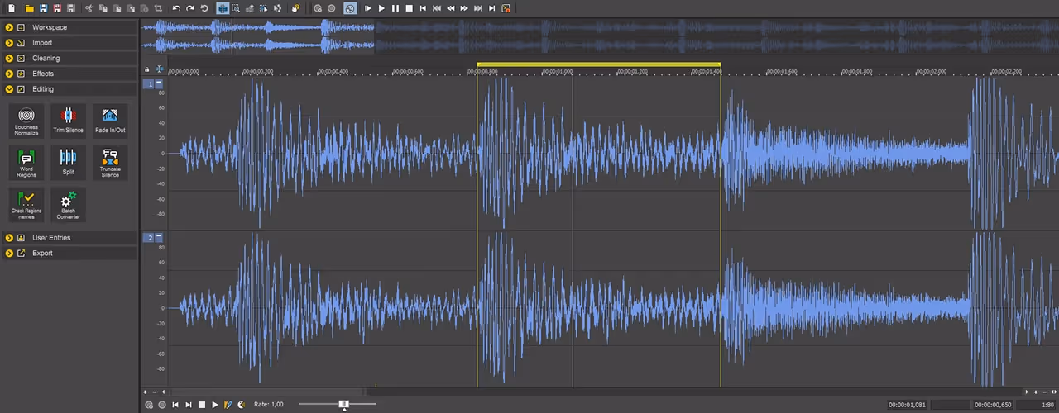Viewport: 1059px width, 413px height.
Task: Click the yellow selection range bar
Action: (x=599, y=64)
